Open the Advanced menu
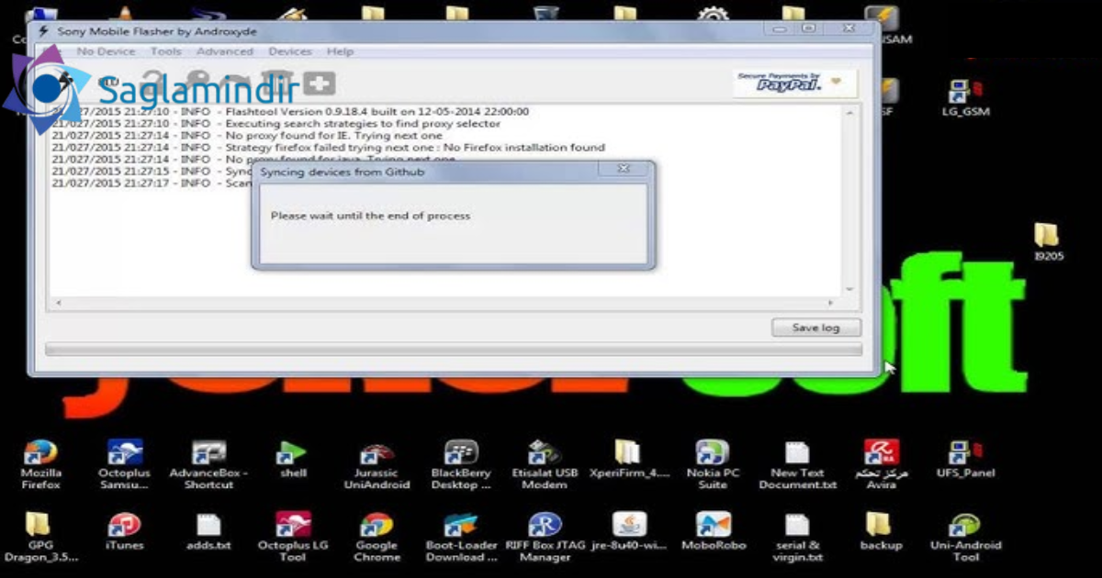Screen dimensions: 1102x578 [x=224, y=51]
